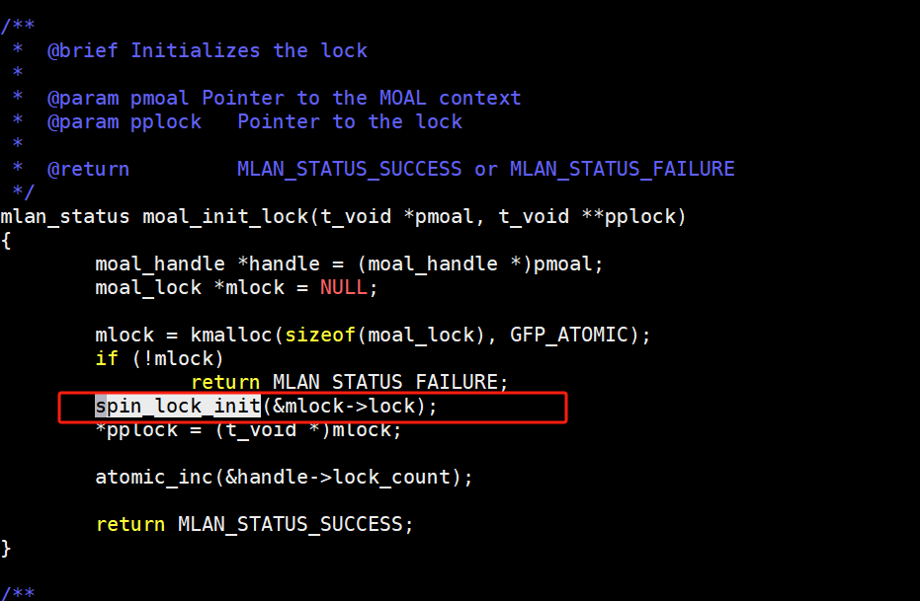Click the *pplock assignment line
Viewport: 920px width, 601px height.
248,430
